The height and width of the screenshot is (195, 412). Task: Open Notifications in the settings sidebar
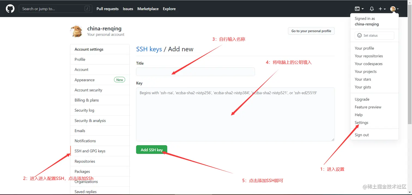click(100, 141)
